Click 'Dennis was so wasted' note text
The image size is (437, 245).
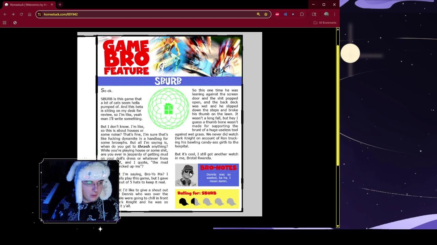(x=218, y=178)
